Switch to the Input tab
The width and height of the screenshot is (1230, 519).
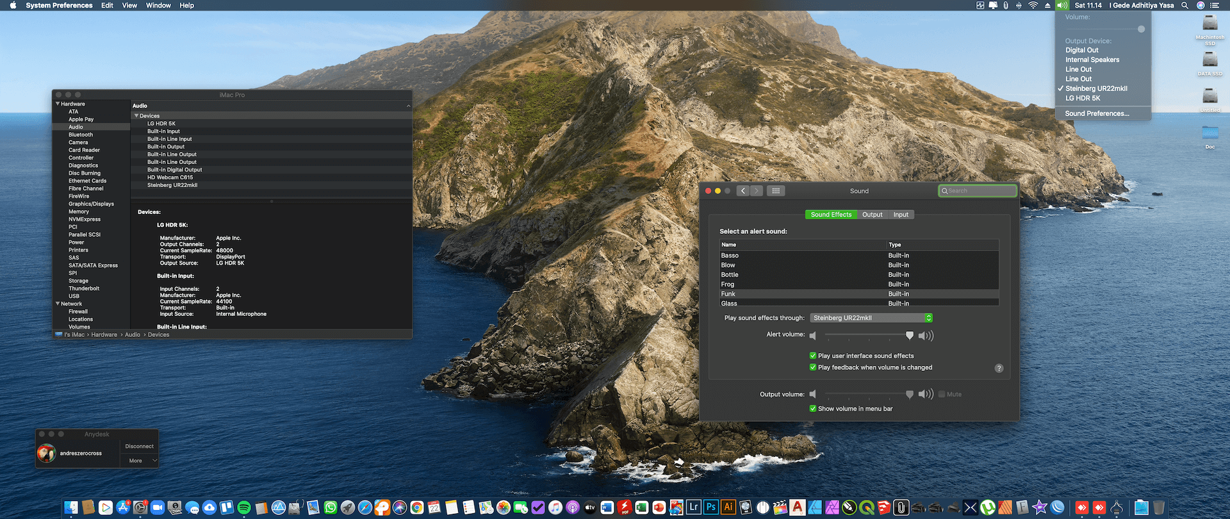click(x=901, y=215)
